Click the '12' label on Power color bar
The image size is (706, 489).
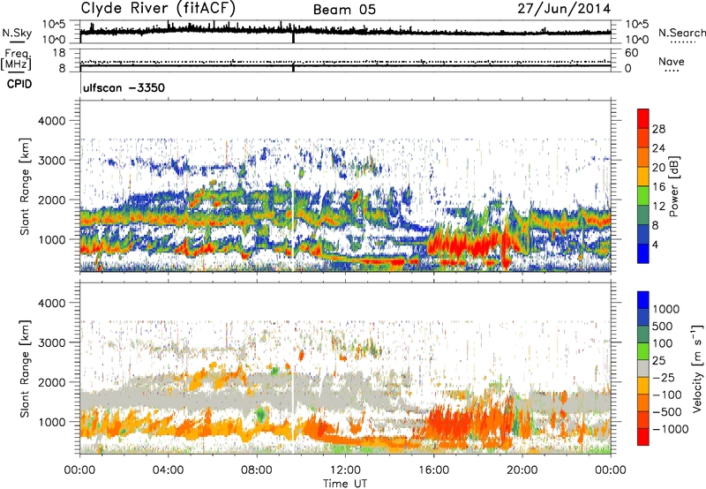pyautogui.click(x=658, y=207)
